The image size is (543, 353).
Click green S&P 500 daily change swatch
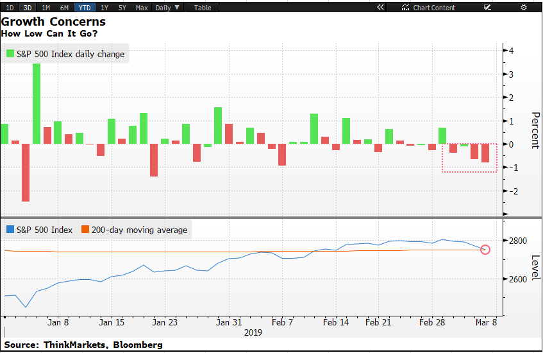pyautogui.click(x=10, y=55)
